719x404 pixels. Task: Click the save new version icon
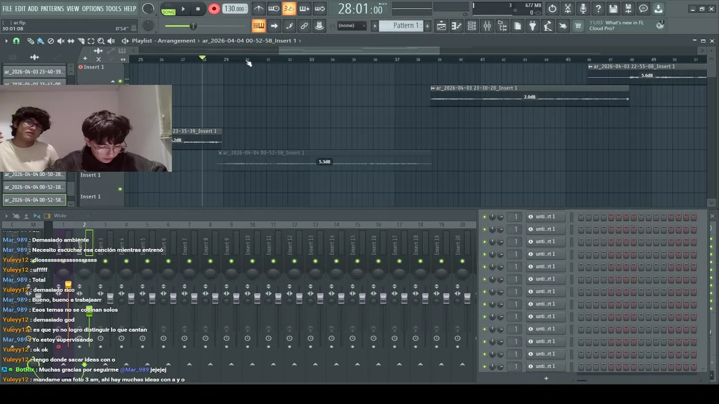[629, 8]
